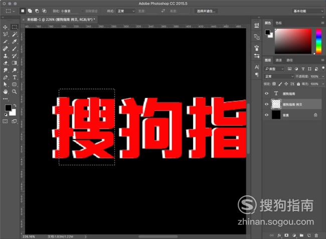
Task: Open the layer filter type dropdown
Action: [x=274, y=69]
